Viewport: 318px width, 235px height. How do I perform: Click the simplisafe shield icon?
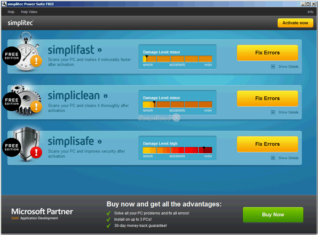[x=27, y=144]
